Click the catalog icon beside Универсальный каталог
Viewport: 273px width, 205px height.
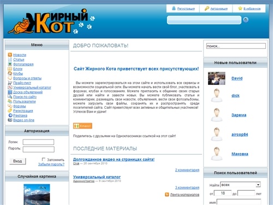[10, 87]
